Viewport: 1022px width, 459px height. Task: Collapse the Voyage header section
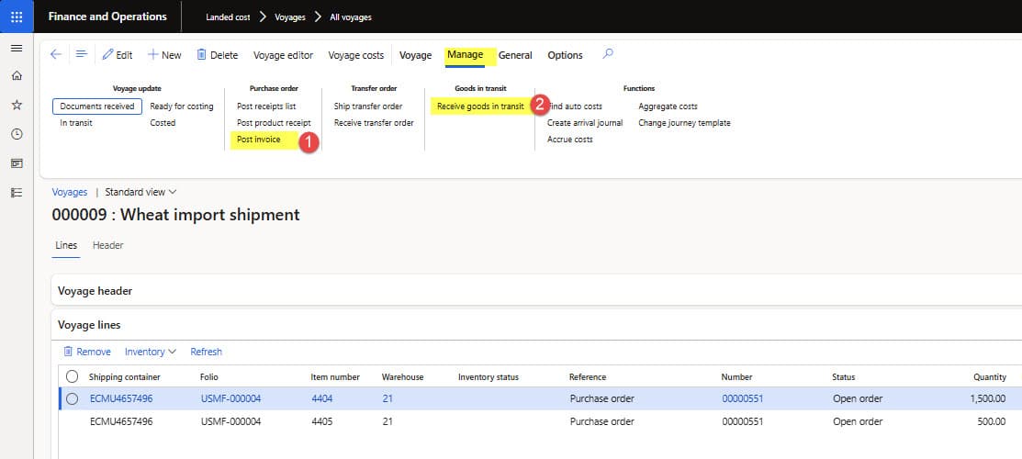coord(95,291)
